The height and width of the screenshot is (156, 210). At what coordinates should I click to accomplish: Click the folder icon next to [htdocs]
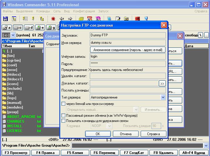tap(4, 74)
